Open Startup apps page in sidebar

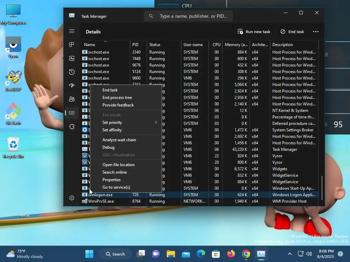(72, 86)
